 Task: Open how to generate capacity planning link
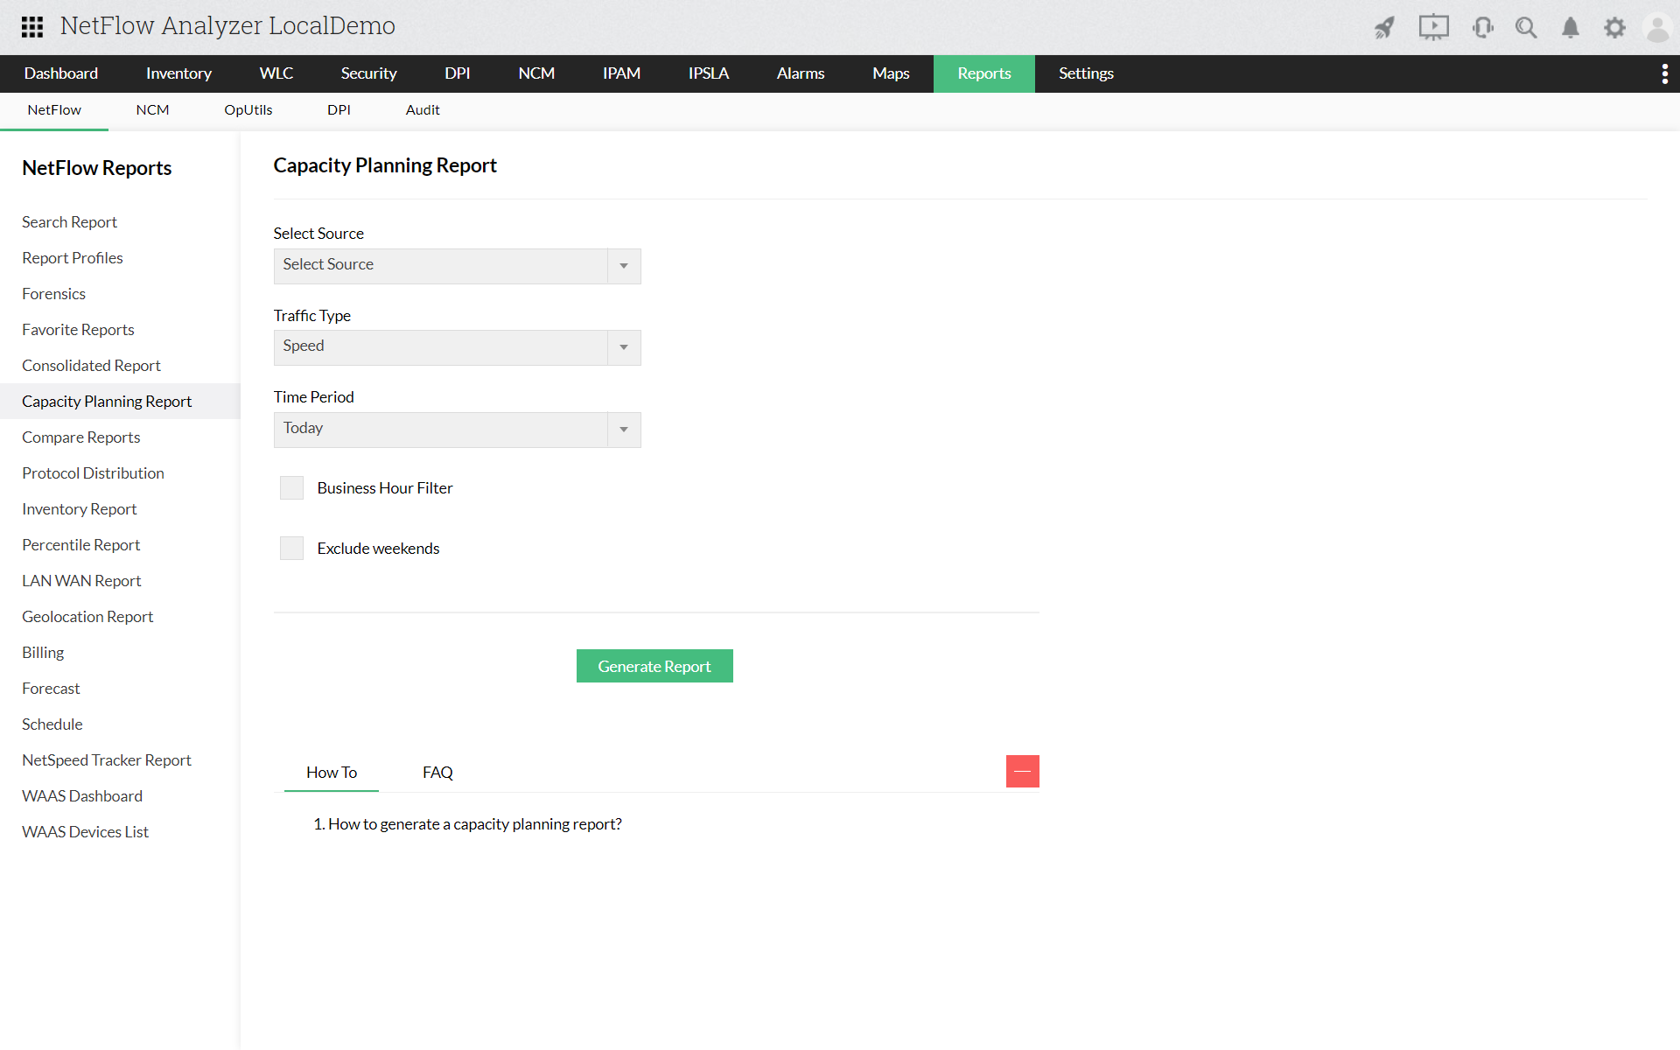[x=474, y=824]
